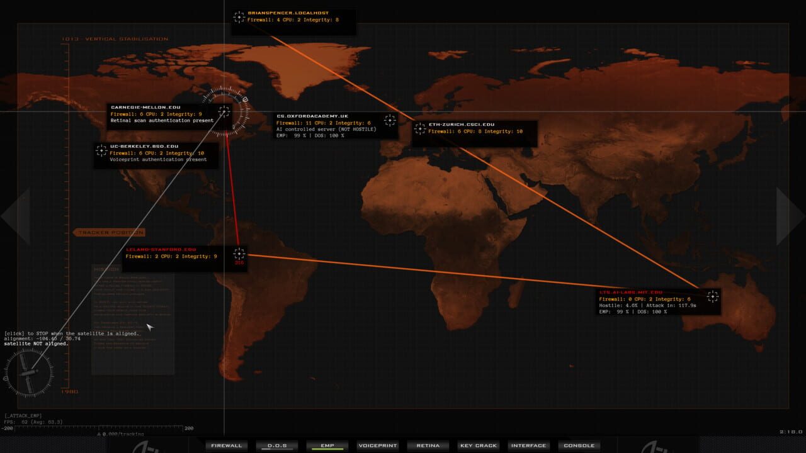Click 'AI controlled server (NOT HOSTILE)' text

click(x=326, y=130)
